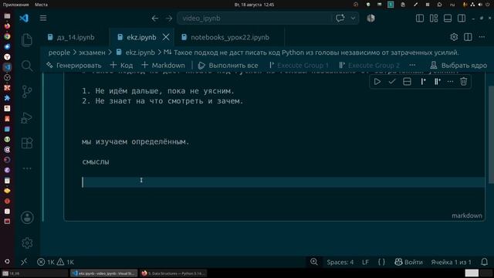Screen dimensions: 494x278
Task: Open the Места system menu
Action: [x=41, y=5]
